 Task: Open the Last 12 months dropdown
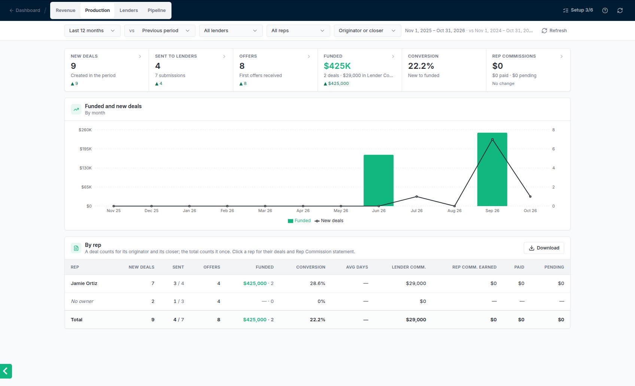92,31
